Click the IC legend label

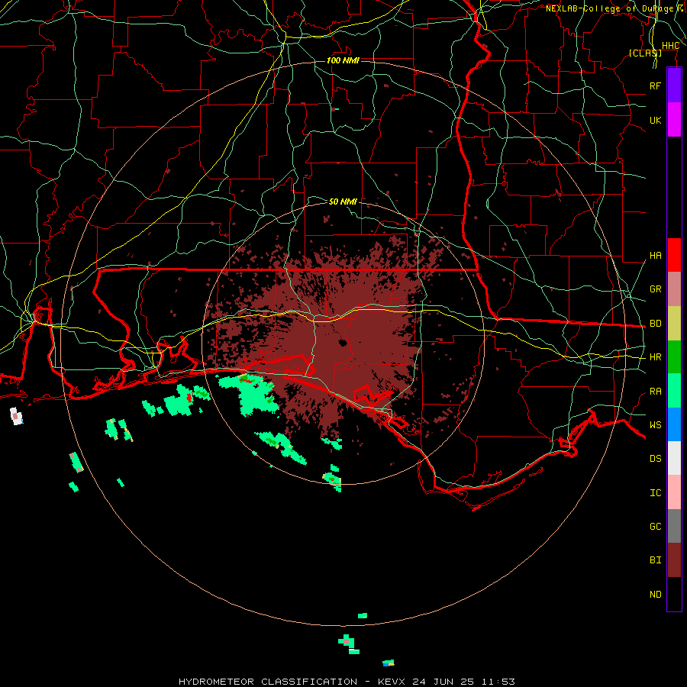coord(655,493)
